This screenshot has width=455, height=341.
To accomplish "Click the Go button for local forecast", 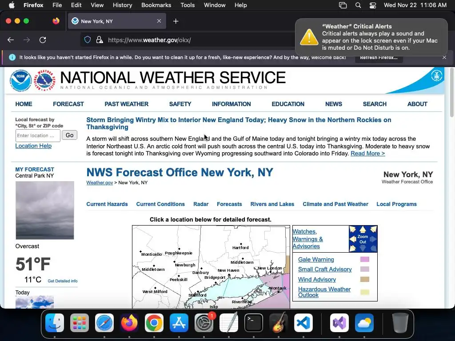I will [69, 135].
